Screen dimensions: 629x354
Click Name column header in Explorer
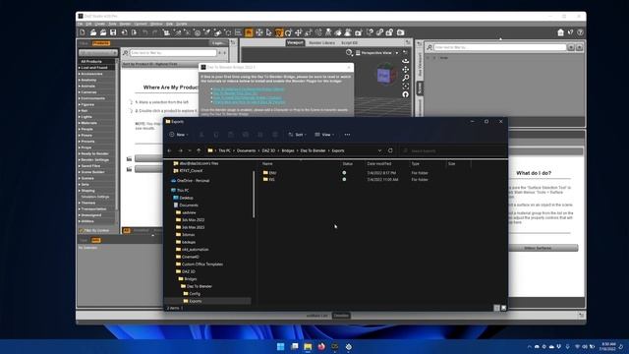(x=267, y=164)
